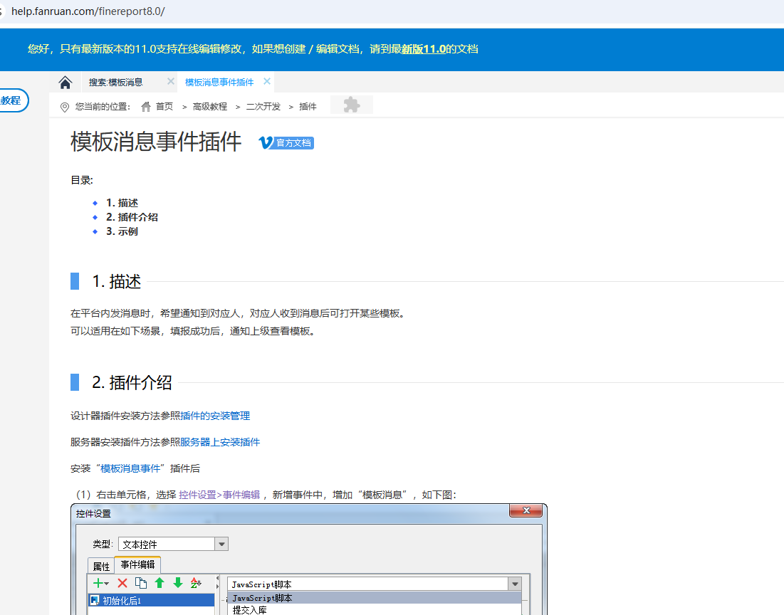This screenshot has height=615, width=784.
Task: Click the home icon in tab bar
Action: coord(66,83)
